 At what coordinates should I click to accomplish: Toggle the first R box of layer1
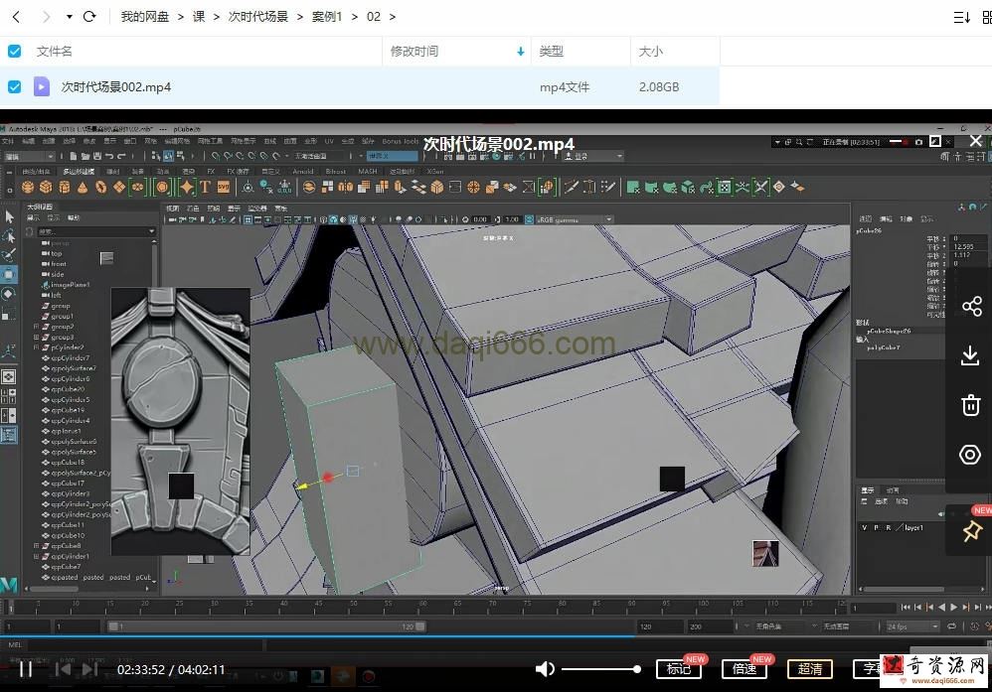[889, 528]
